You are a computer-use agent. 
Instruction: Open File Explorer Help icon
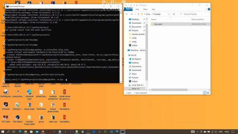coord(209,9)
